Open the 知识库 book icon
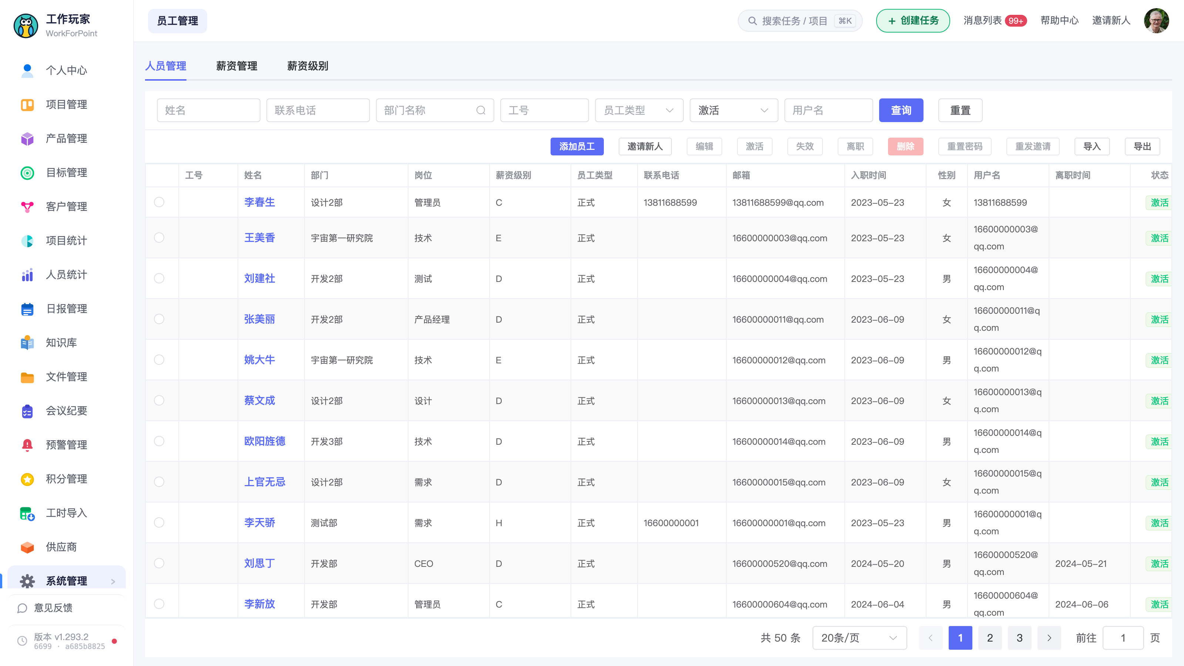 27,342
